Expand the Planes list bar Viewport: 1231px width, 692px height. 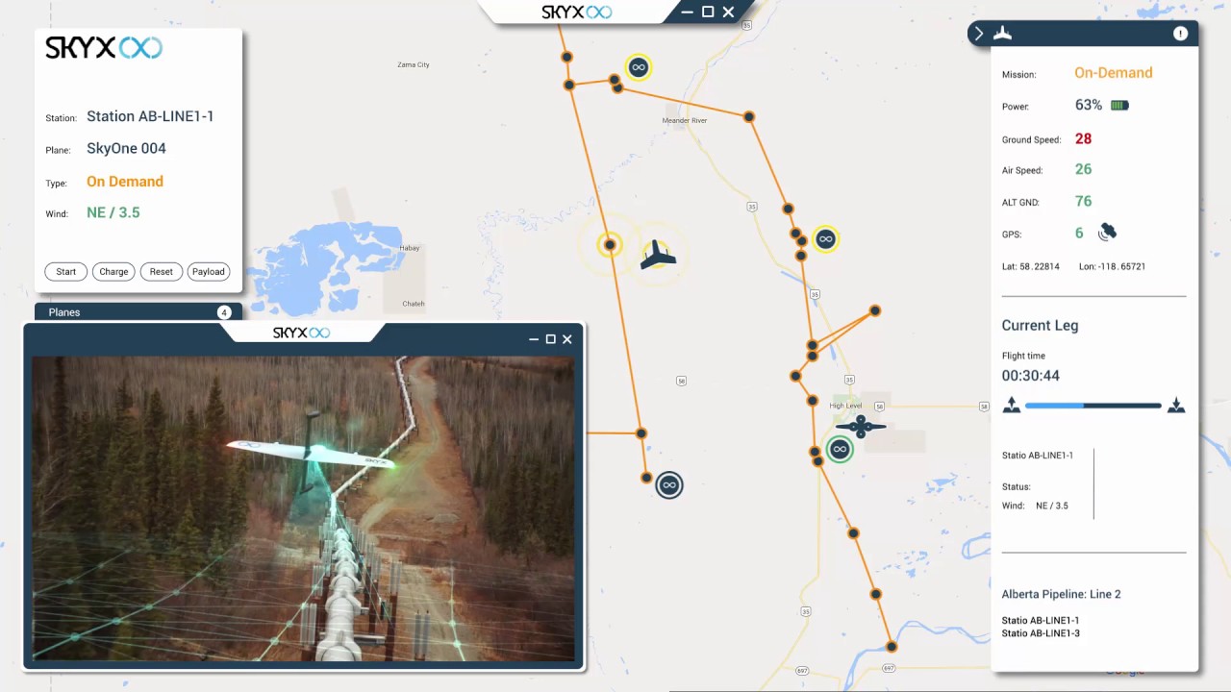125,312
